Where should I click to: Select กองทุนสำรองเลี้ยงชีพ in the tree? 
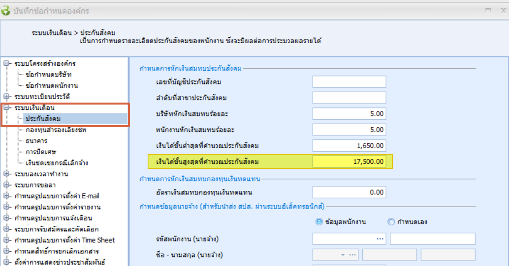click(56, 130)
